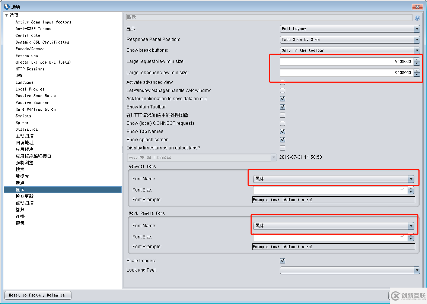Select 强制浏览 entry

[x=25, y=163]
